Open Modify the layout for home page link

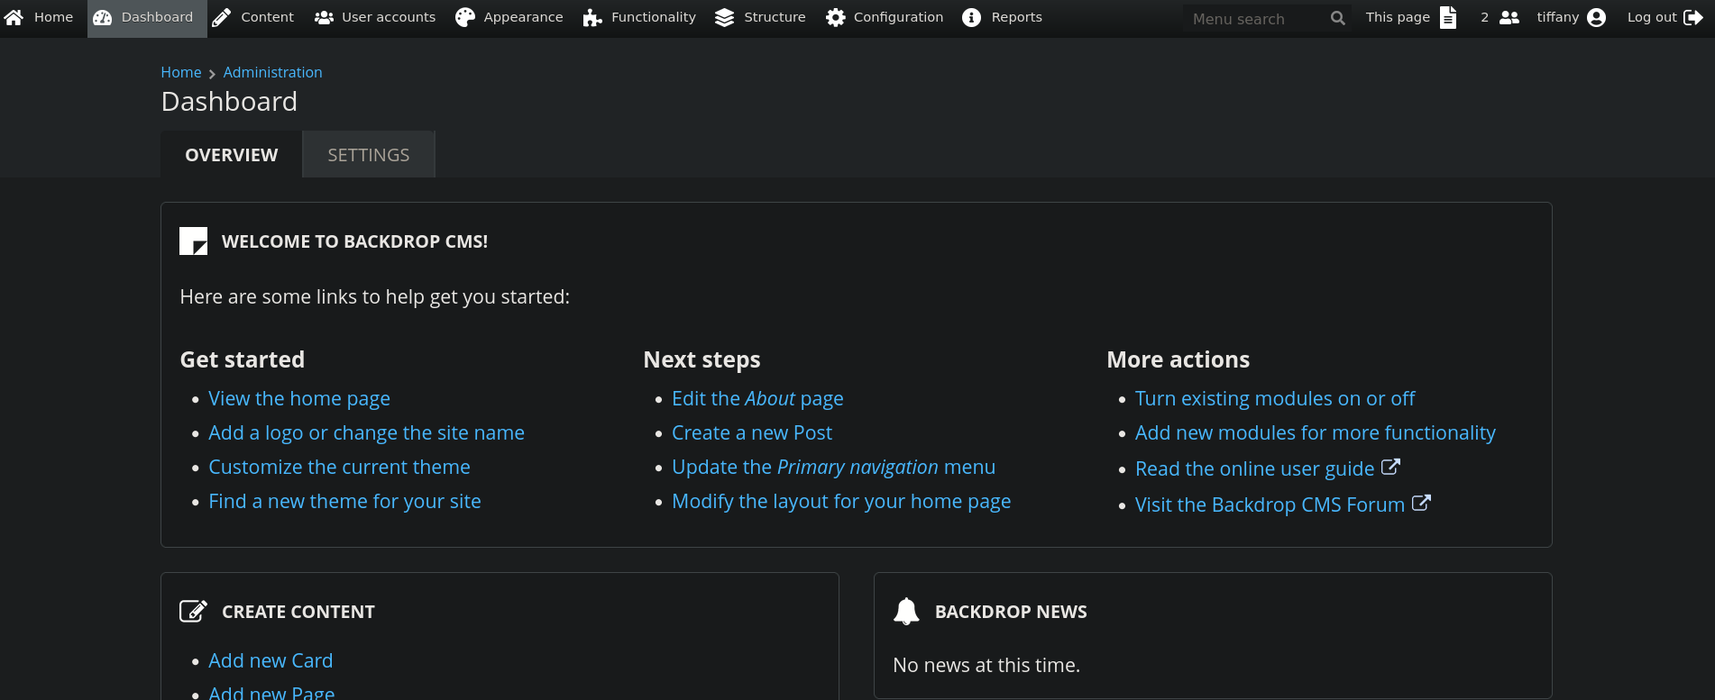(841, 501)
